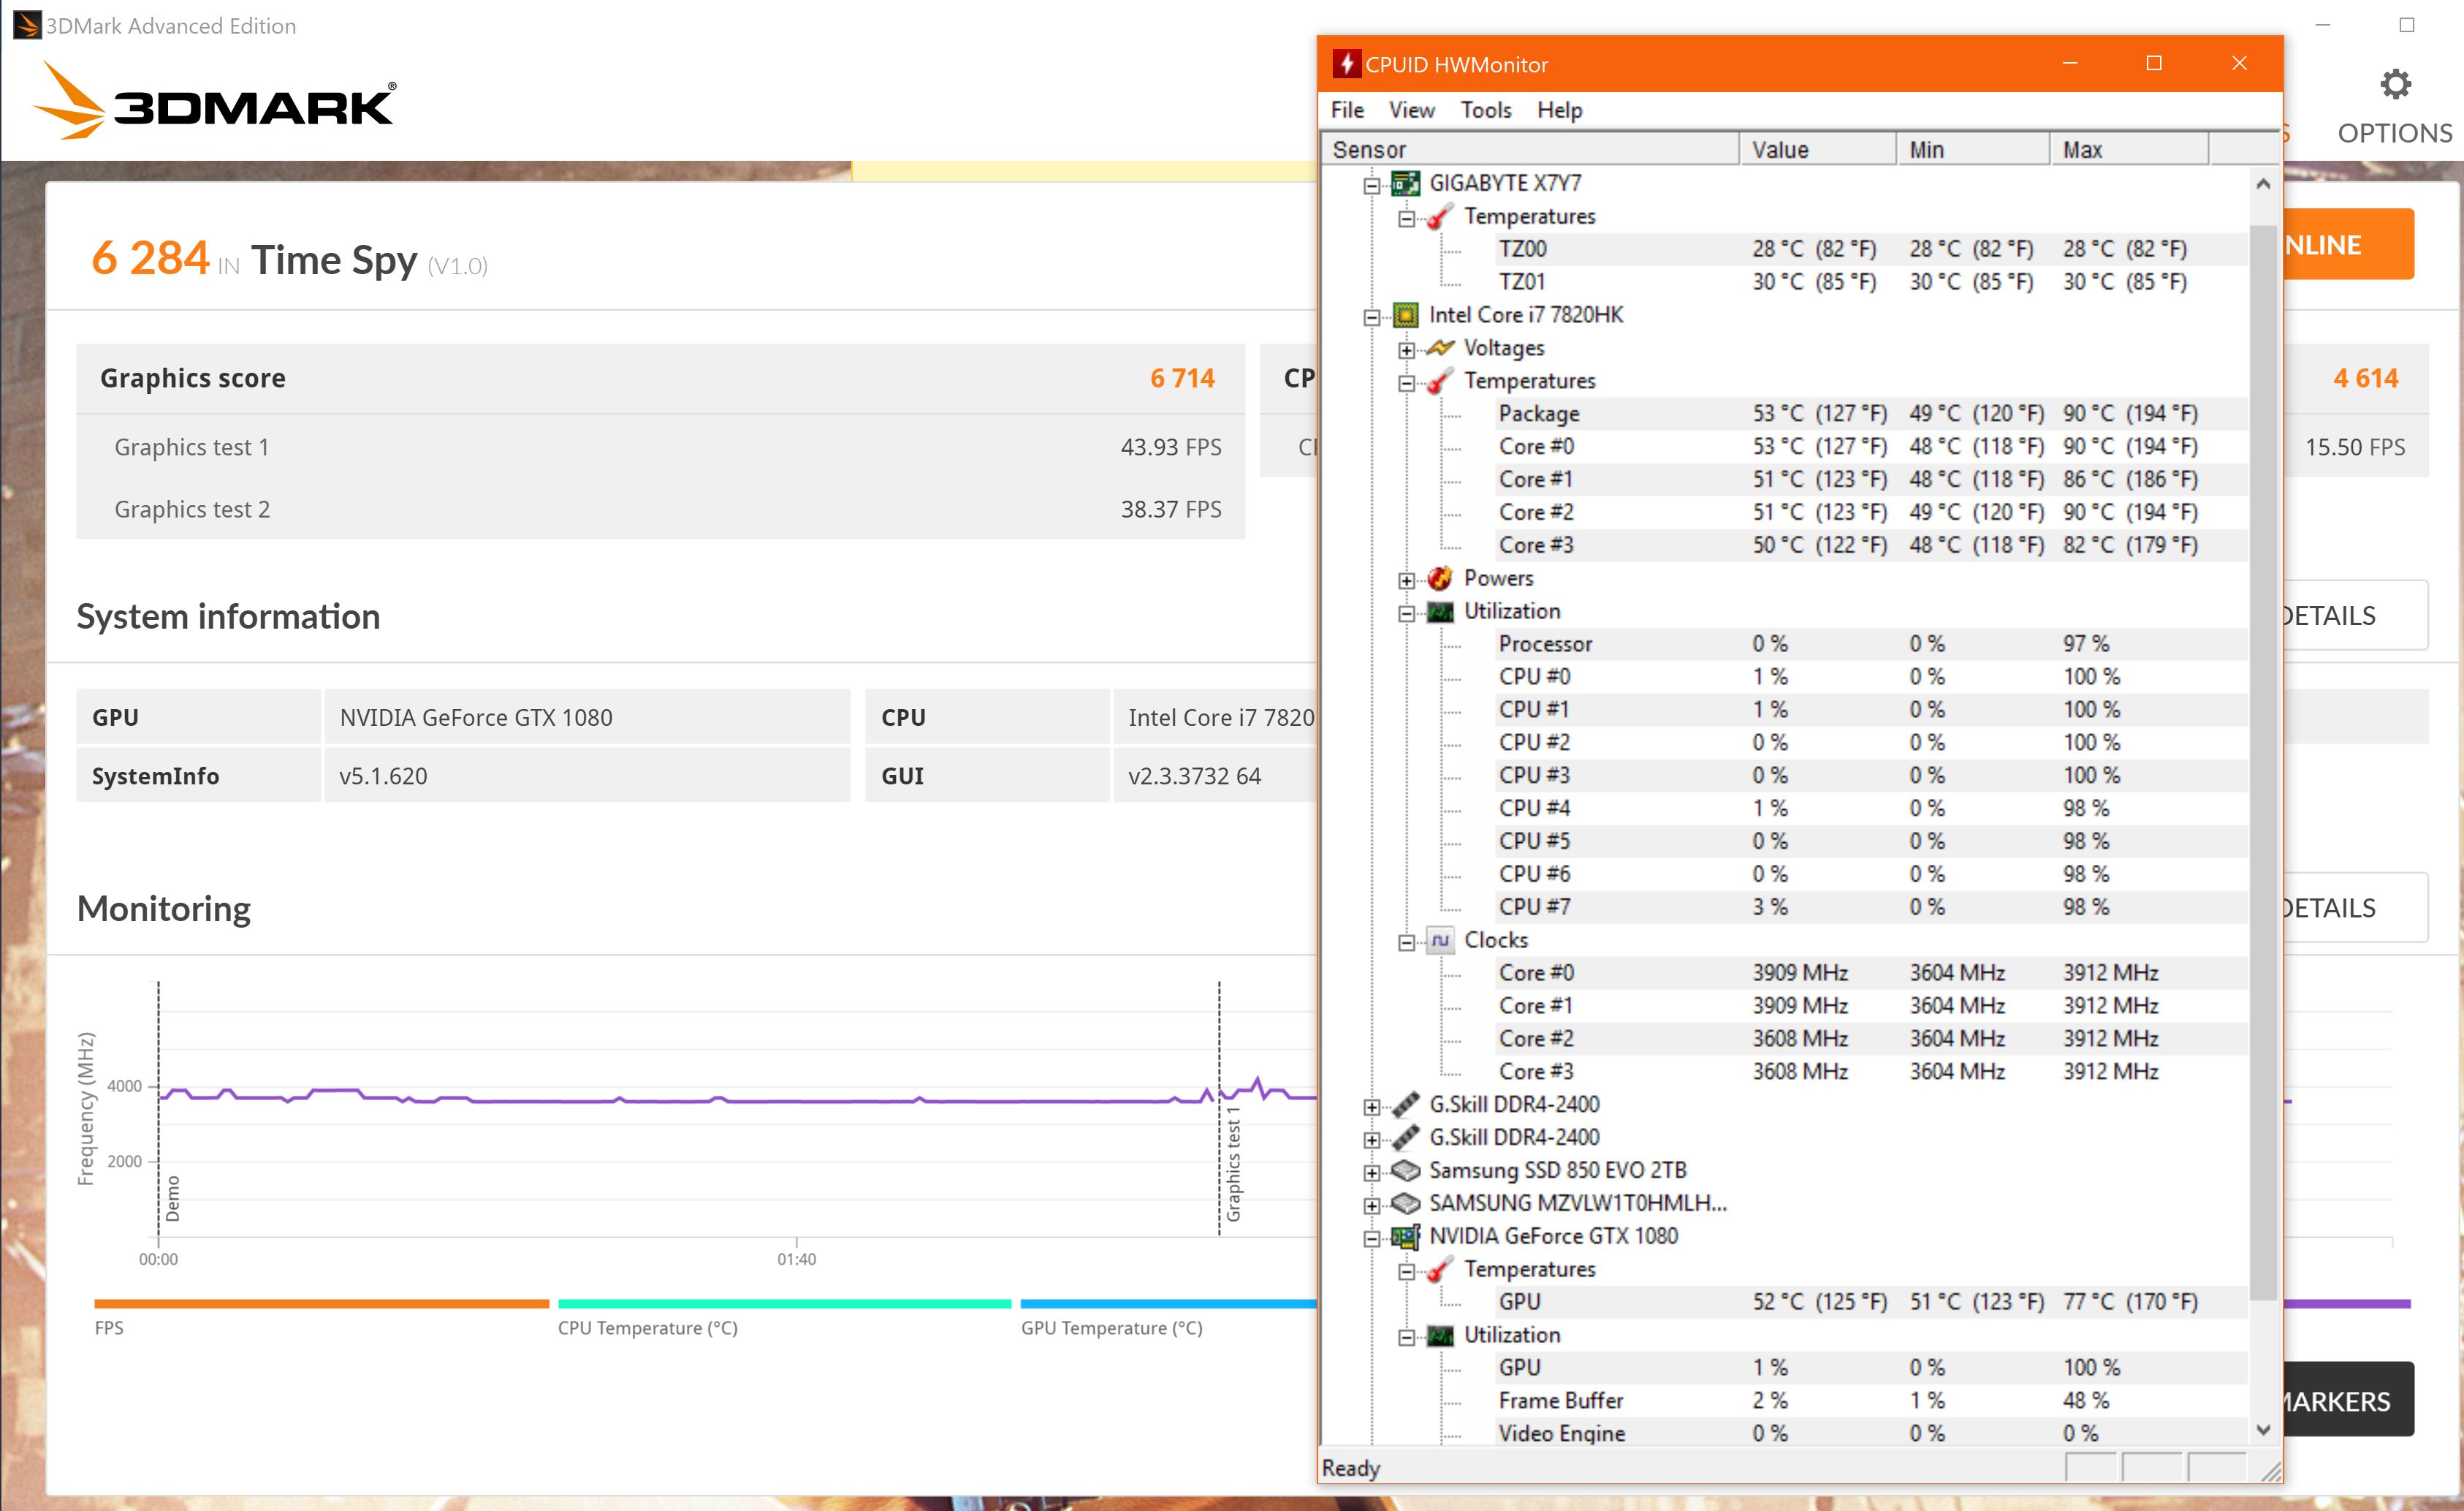The image size is (2464, 1511).
Task: Click the HWMonitor vertical scrollbar thumb
Action: pyautogui.click(x=2263, y=762)
